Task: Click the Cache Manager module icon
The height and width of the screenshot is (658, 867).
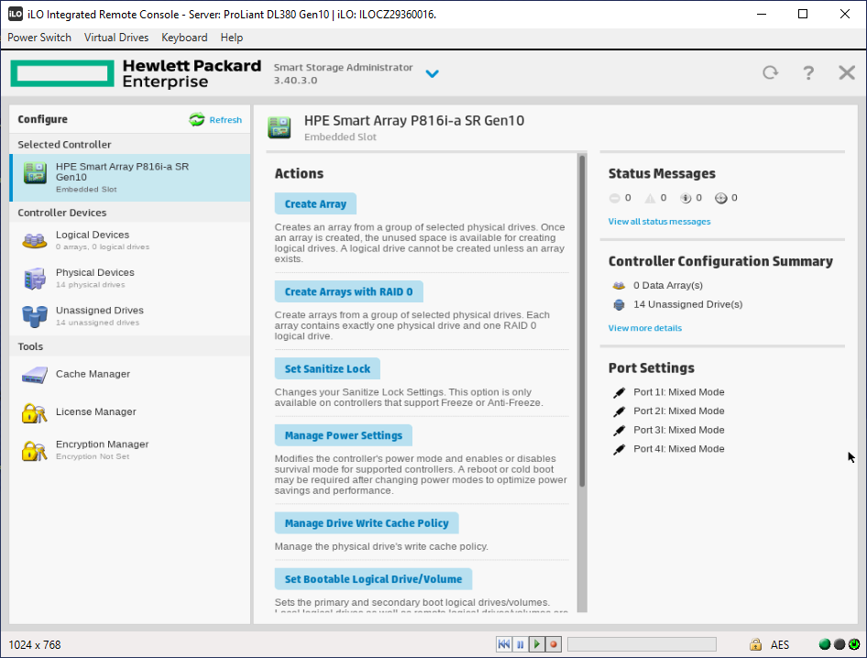Action: point(34,376)
